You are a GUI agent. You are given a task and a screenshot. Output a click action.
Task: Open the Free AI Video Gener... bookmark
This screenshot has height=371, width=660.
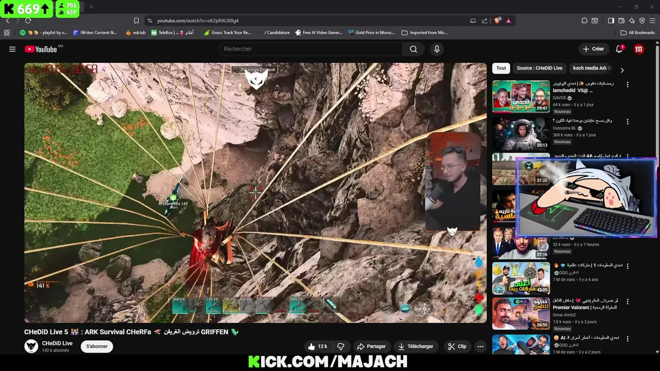(x=319, y=32)
